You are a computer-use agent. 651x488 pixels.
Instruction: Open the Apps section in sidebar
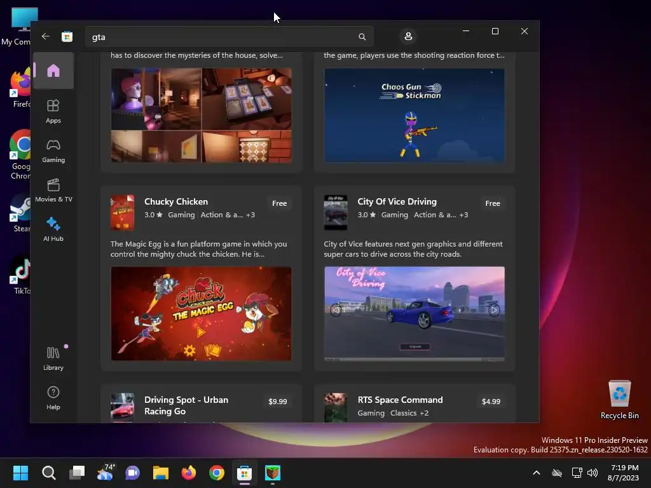(53, 111)
